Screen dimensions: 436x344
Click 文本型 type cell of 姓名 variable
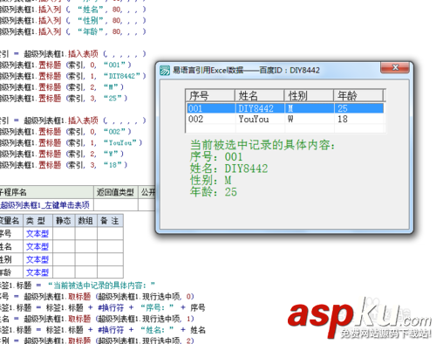pos(37,247)
